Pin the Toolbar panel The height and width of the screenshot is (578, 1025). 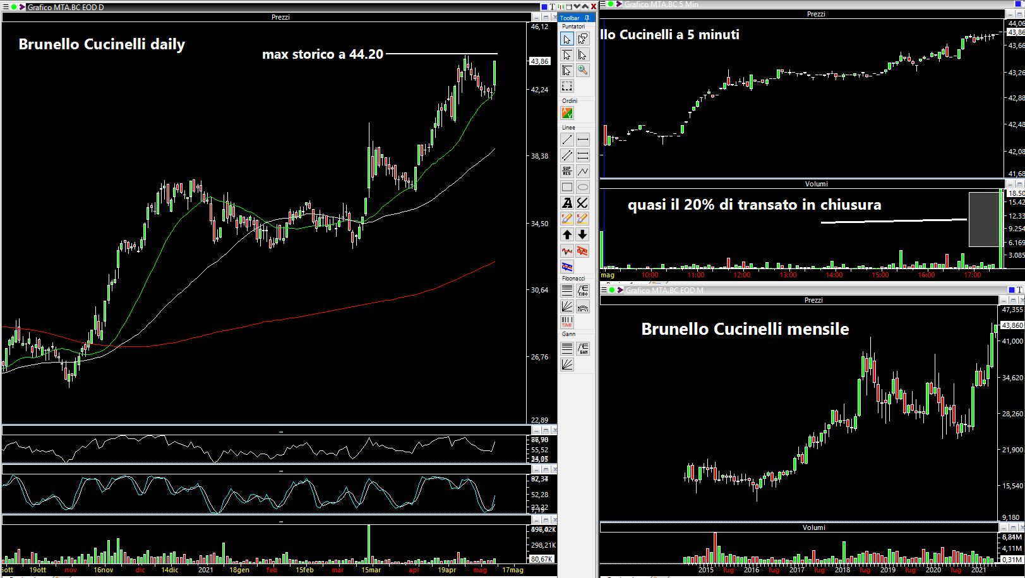pyautogui.click(x=587, y=18)
